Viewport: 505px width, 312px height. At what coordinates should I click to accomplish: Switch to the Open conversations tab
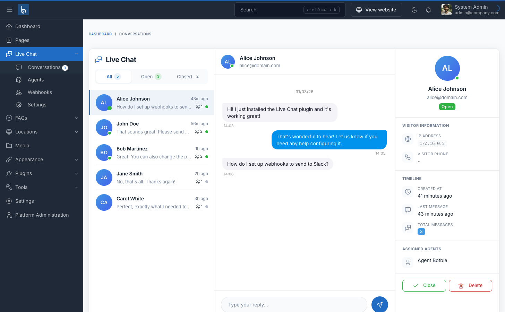(151, 77)
